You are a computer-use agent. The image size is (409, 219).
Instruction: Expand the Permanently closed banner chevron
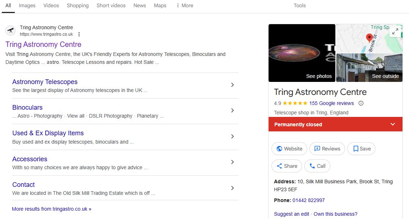coord(392,124)
